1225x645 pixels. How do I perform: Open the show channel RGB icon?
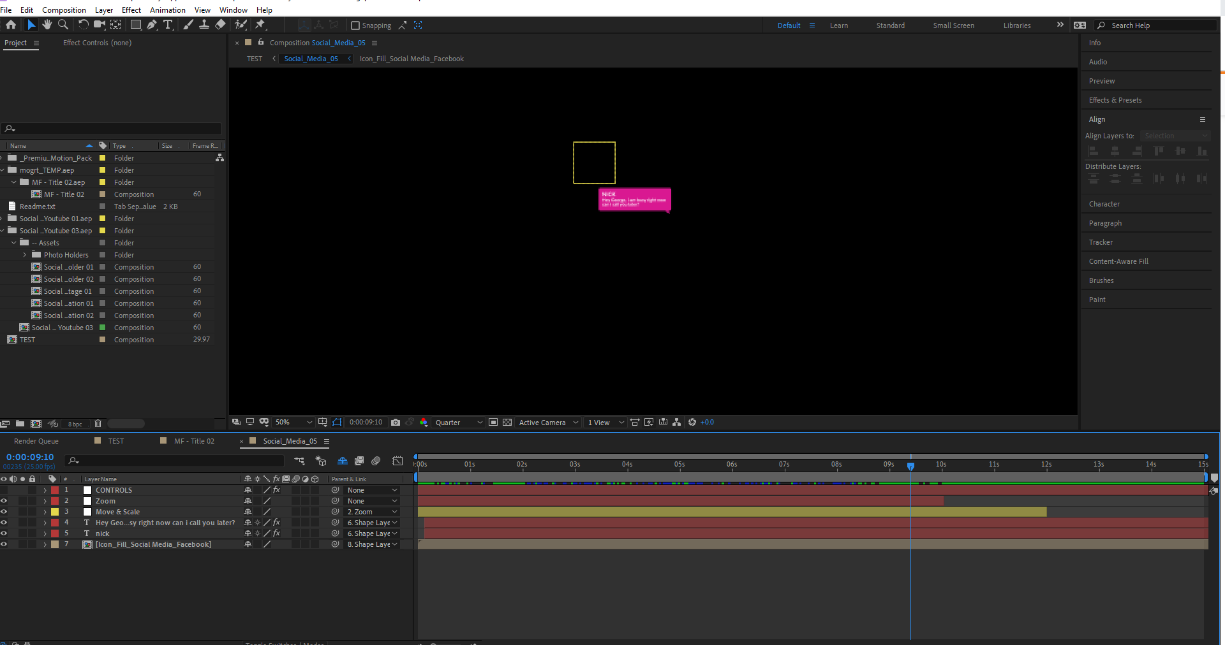pos(424,423)
